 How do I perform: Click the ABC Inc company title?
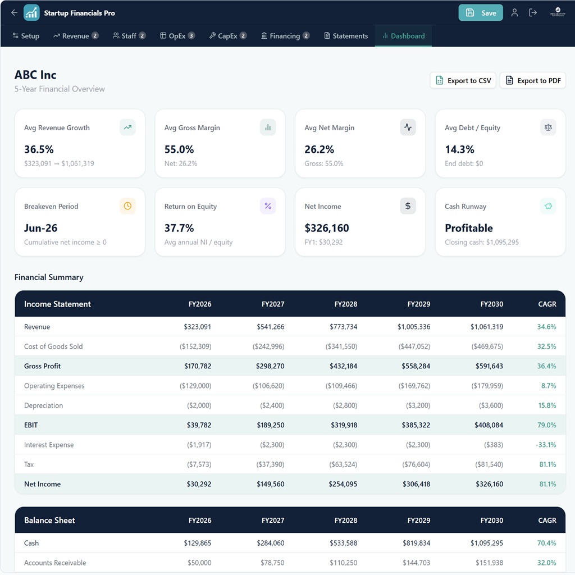35,75
